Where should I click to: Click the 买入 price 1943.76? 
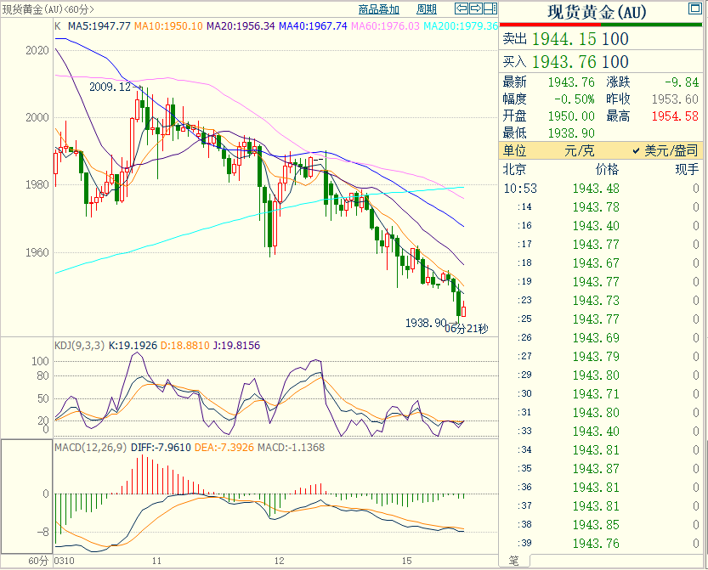tap(564, 61)
